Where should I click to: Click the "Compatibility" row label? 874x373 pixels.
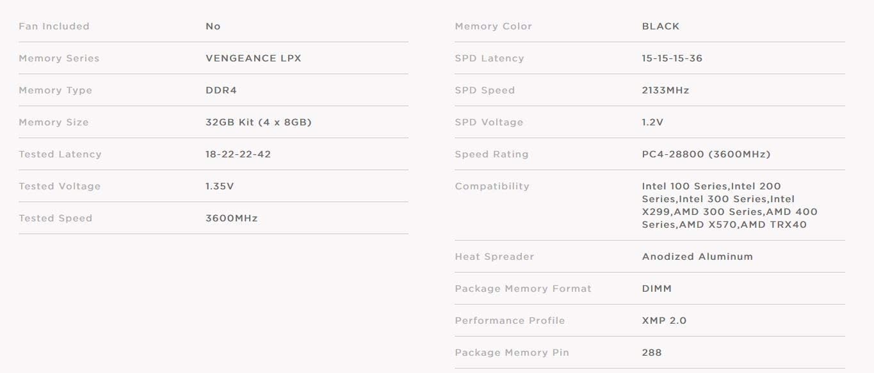tap(492, 186)
